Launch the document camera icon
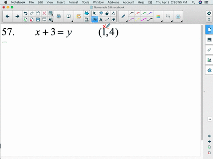213x159 pixels. 87,19
